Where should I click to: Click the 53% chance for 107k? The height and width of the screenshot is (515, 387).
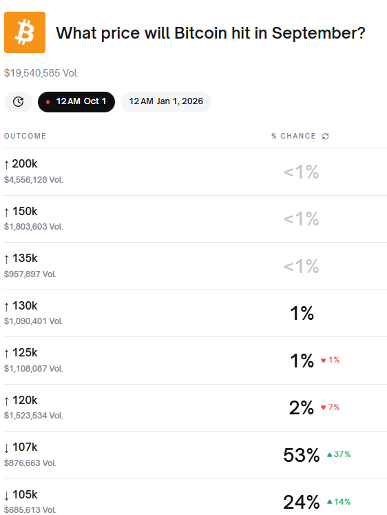pos(302,455)
